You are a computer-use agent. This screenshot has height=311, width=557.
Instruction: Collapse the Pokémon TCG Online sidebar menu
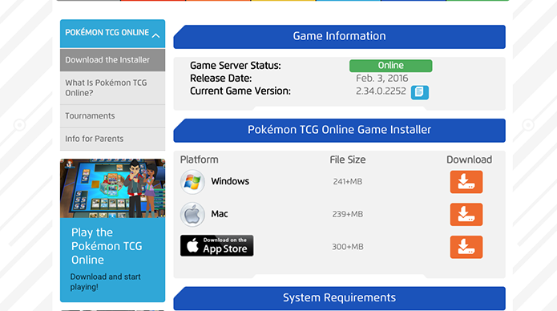(x=155, y=35)
